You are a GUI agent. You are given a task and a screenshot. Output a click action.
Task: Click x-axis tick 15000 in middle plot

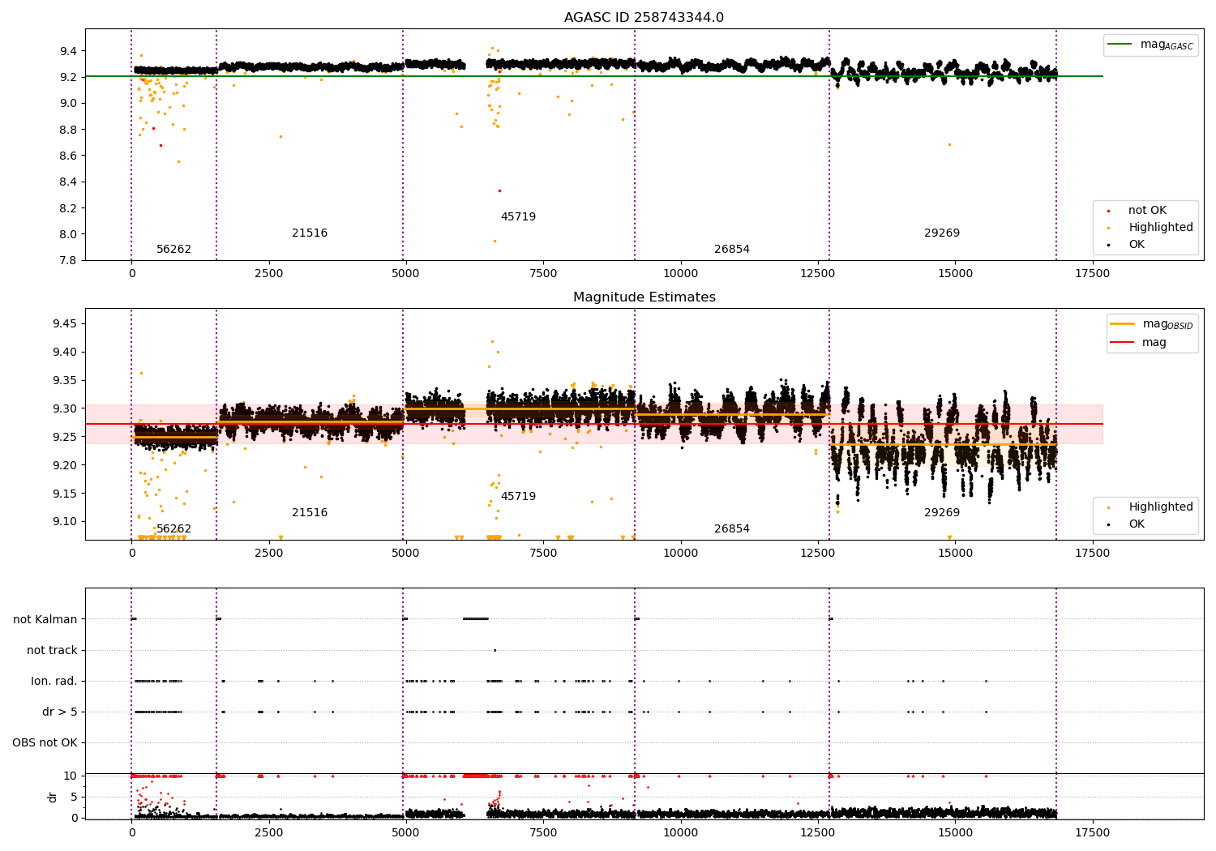(955, 554)
